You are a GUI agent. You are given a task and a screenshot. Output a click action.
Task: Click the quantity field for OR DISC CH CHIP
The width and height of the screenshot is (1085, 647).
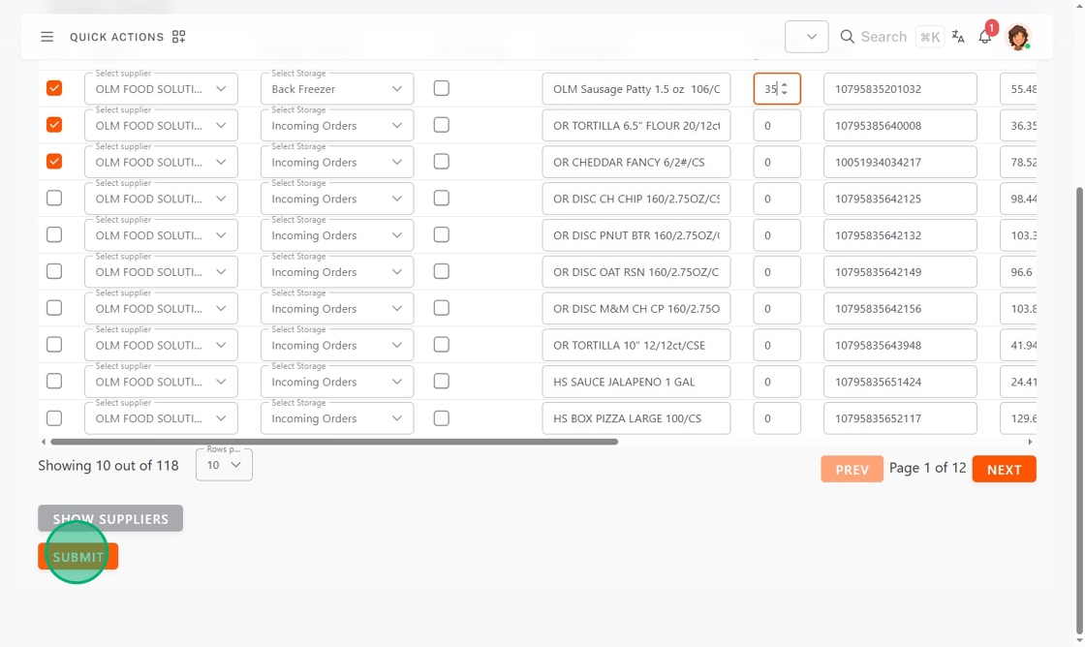click(x=777, y=199)
